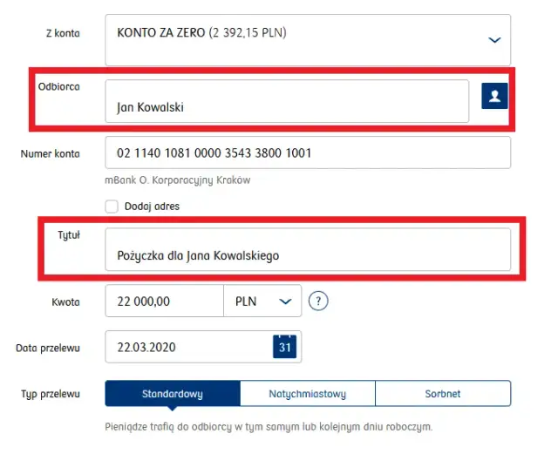Click the question mark help icon
Screen dimensions: 558x454
click(x=320, y=302)
